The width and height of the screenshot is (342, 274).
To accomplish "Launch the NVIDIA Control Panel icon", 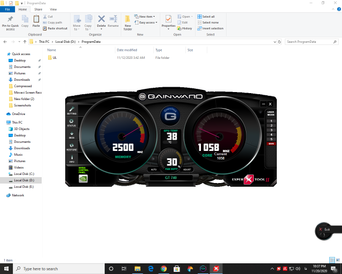I will [x=83, y=179].
